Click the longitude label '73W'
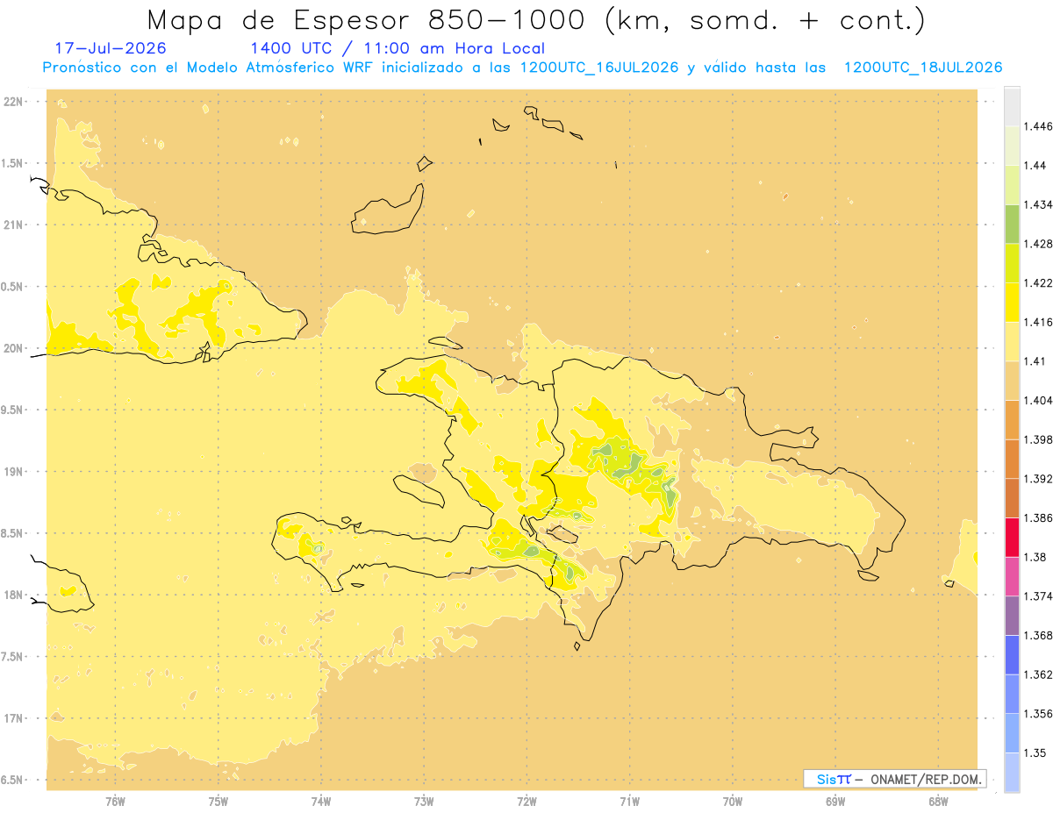Image resolution: width=1053 pixels, height=813 pixels. (424, 801)
